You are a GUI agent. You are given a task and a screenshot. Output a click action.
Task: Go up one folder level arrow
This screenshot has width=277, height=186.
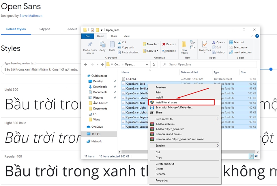tap(102, 64)
